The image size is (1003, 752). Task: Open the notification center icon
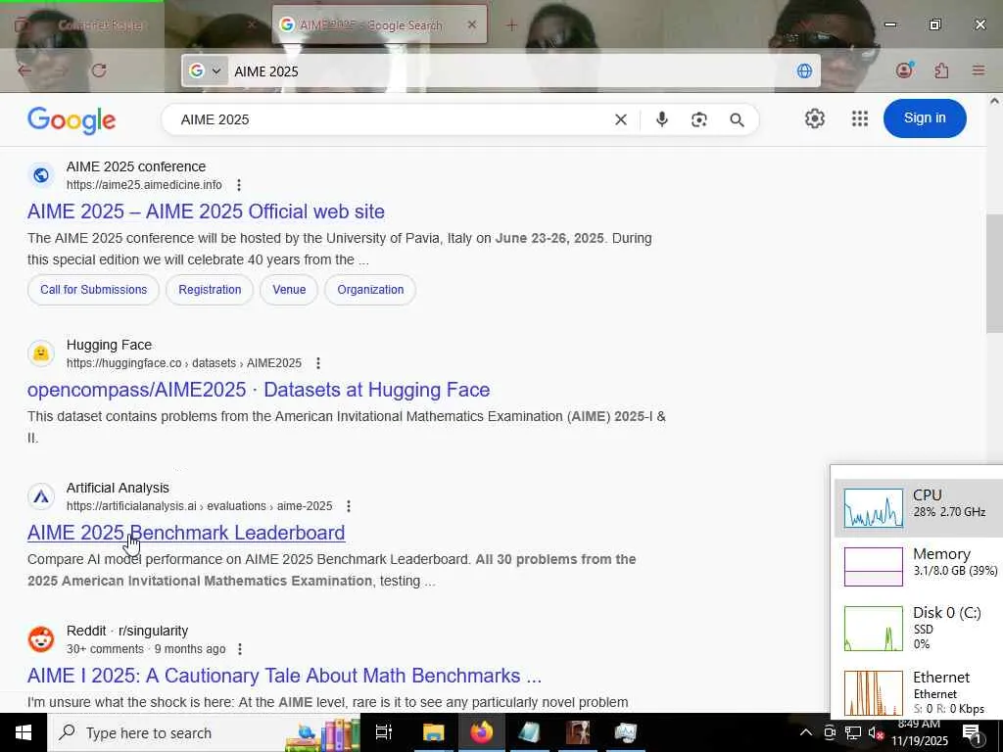[972, 732]
